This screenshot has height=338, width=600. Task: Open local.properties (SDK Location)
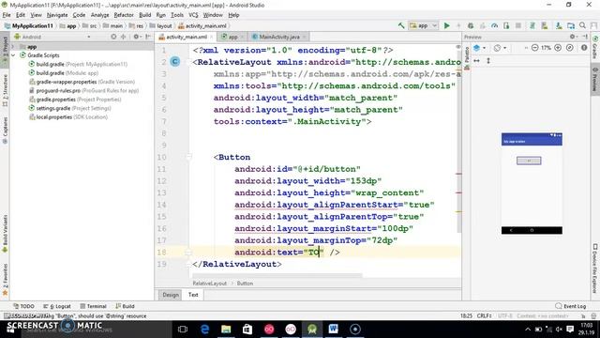point(68,116)
